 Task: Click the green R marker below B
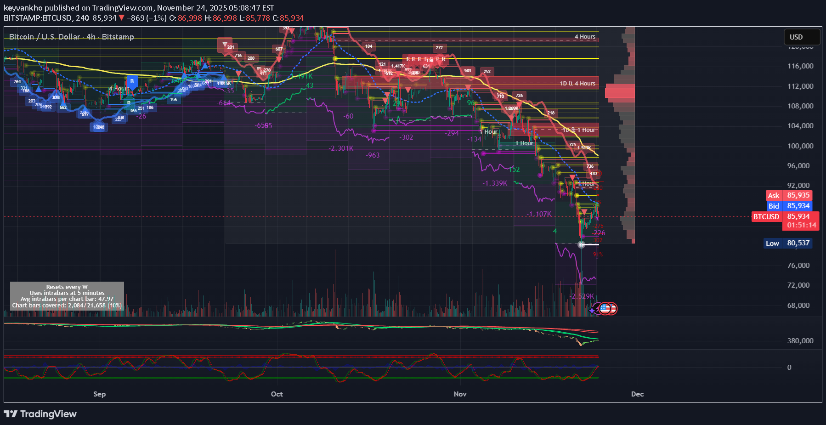(129, 103)
